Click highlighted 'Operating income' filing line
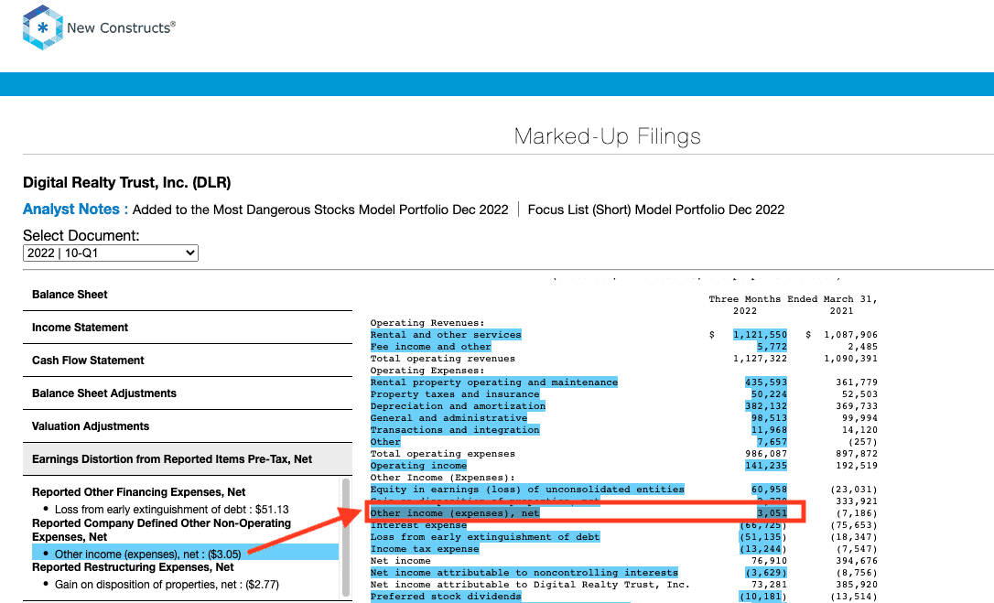Screen dimensions: 994x603 click(418, 466)
